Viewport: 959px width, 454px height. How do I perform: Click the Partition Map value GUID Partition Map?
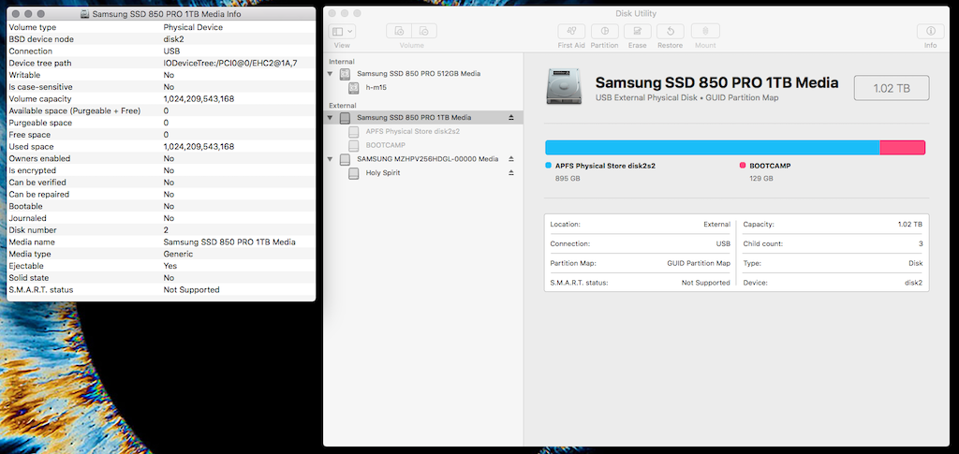pyautogui.click(x=699, y=263)
